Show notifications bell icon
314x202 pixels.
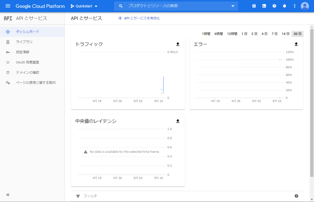(284, 6)
